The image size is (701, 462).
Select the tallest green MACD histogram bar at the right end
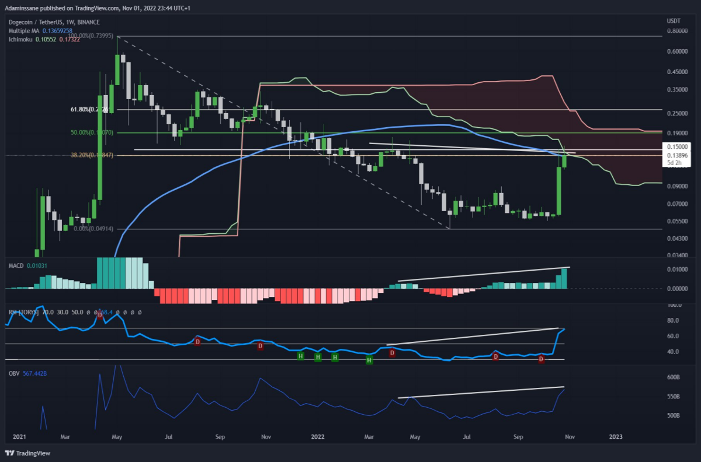click(564, 278)
